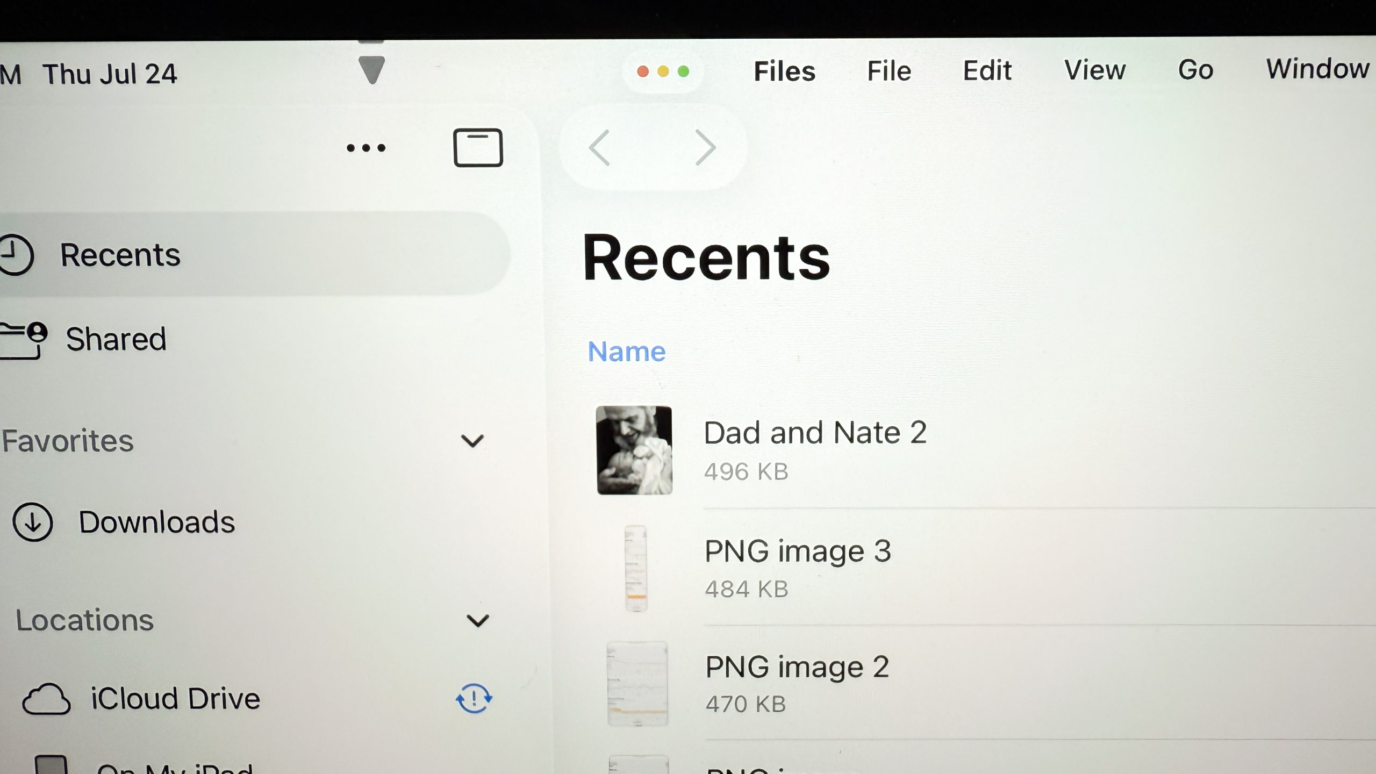Screen dimensions: 1376x774
Task: Click the yellow traffic light dot
Action: pos(664,70)
